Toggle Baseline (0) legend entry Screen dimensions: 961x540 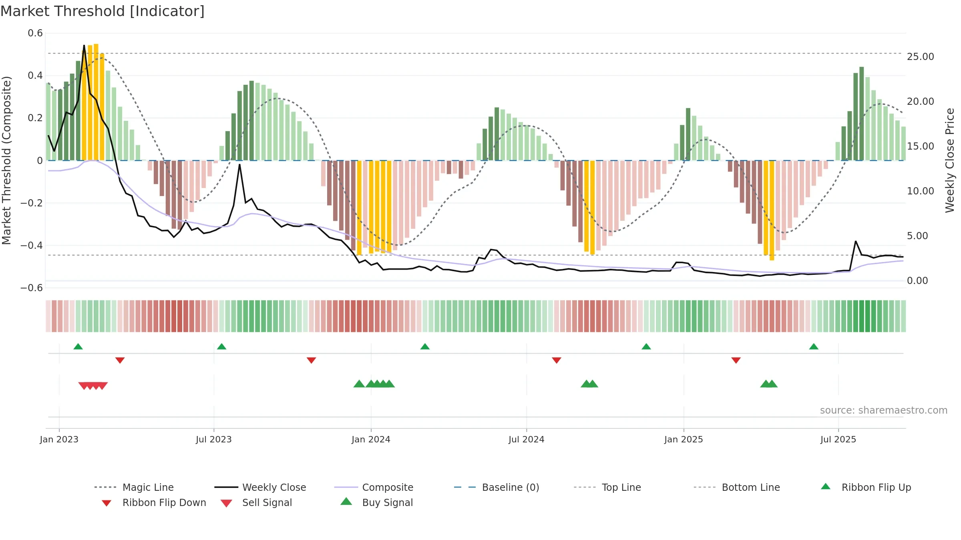coord(497,487)
